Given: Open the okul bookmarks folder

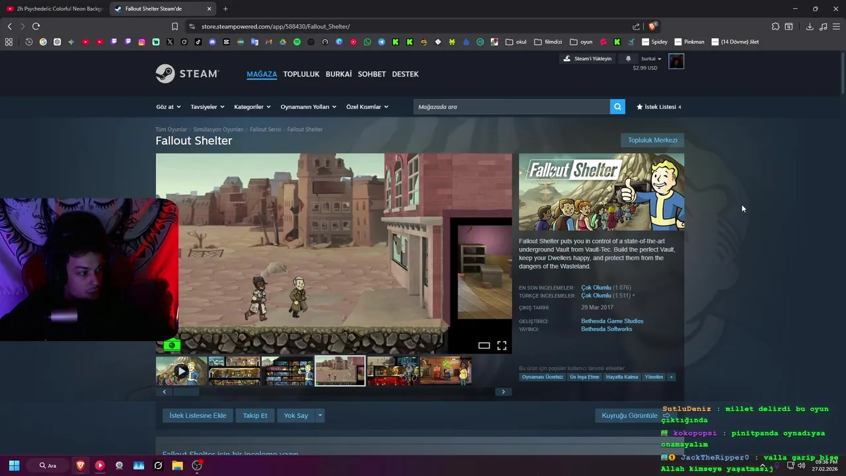Looking at the screenshot, I should (516, 42).
